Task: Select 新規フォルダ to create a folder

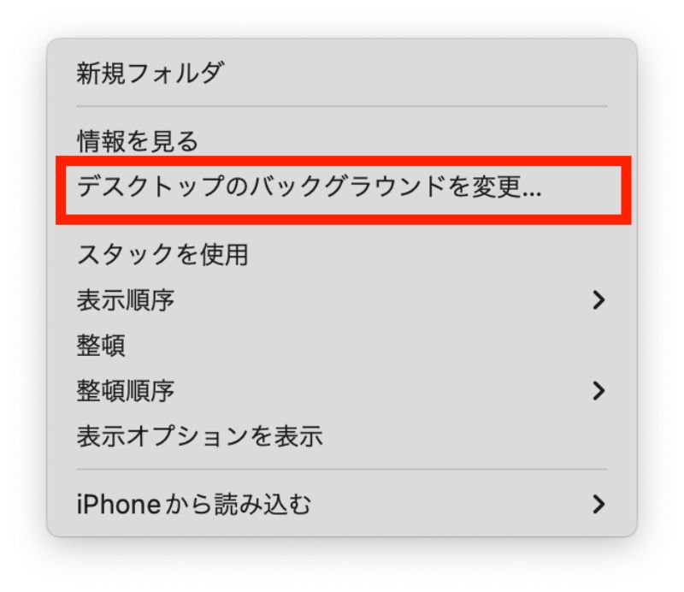Action: point(342,73)
